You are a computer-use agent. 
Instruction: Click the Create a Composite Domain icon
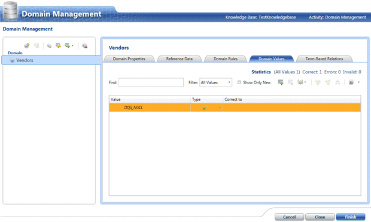click(37, 45)
